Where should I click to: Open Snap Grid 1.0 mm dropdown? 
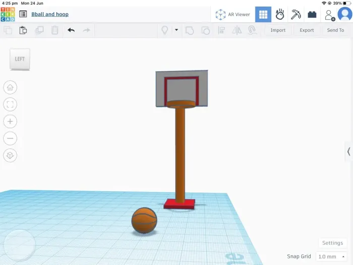pyautogui.click(x=331, y=256)
